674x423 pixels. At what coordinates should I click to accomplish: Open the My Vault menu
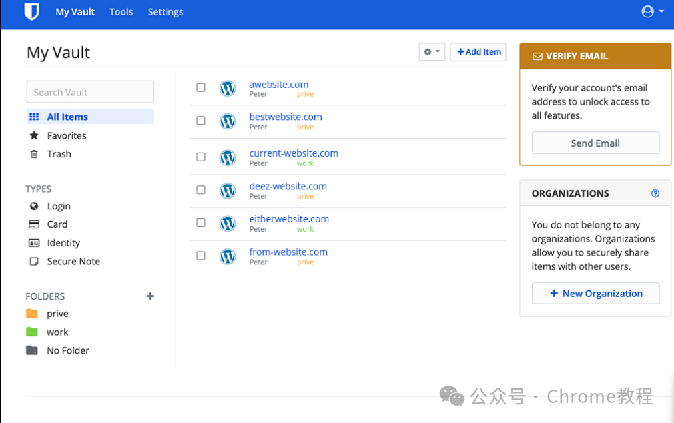[x=75, y=12]
